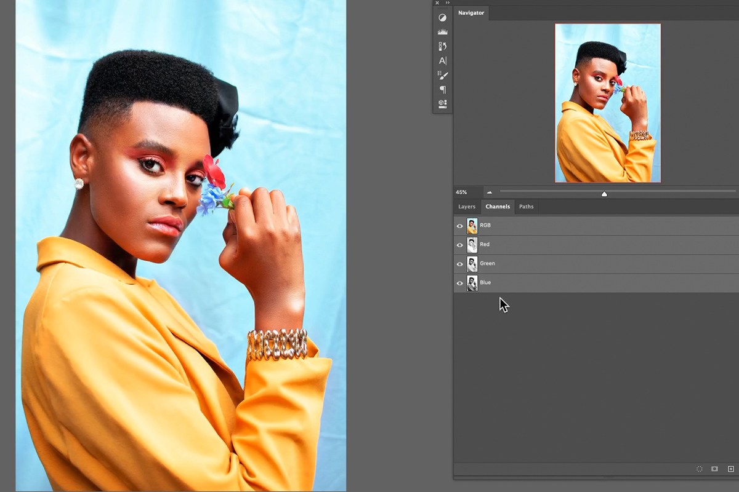The image size is (739, 492).
Task: Click the zoom out small mountains icon
Action: [490, 192]
